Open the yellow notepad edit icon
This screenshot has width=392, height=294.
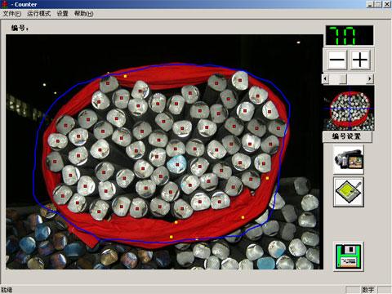[349, 192]
